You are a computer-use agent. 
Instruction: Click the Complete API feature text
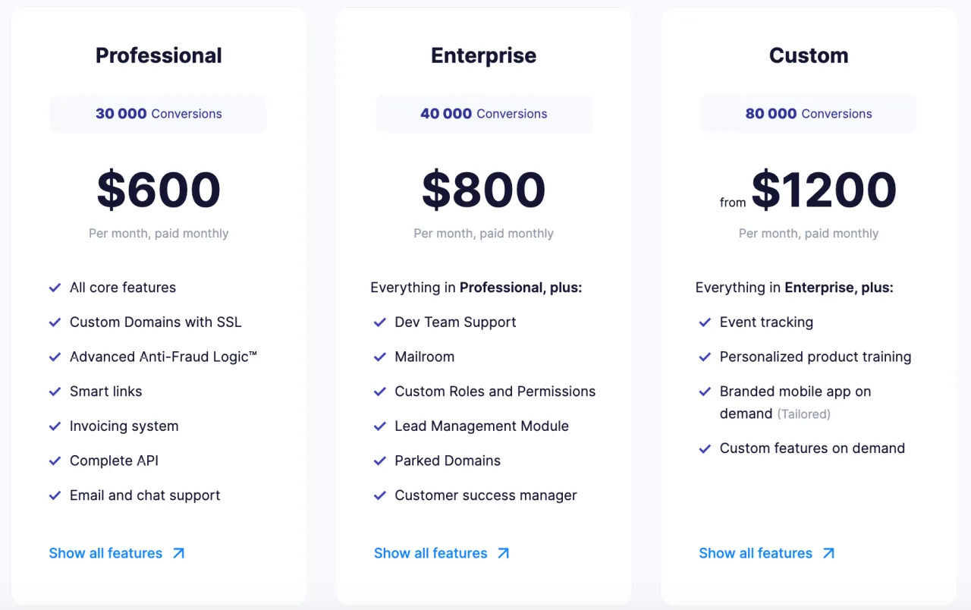[114, 461]
